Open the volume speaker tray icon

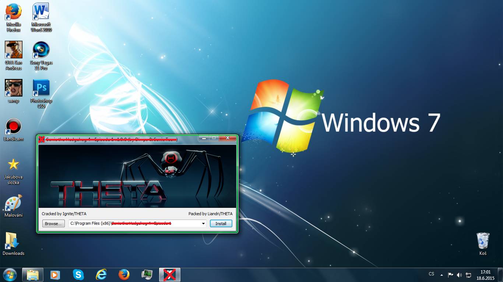pyautogui.click(x=459, y=275)
